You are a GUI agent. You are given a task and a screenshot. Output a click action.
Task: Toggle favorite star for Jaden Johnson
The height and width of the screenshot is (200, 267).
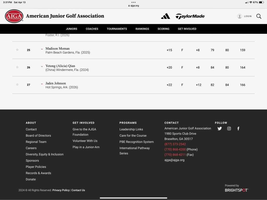[x=17, y=84]
